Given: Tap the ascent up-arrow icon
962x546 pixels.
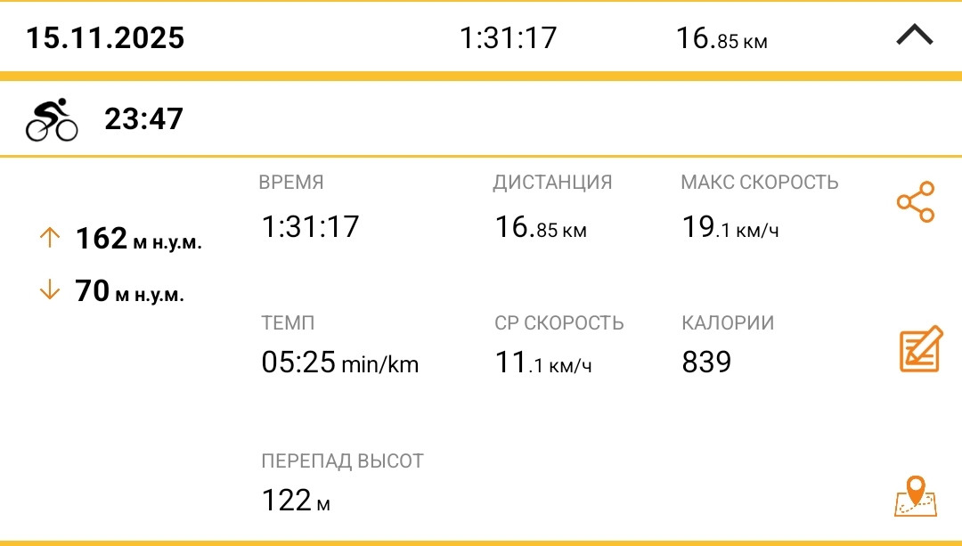Looking at the screenshot, I should [x=50, y=238].
